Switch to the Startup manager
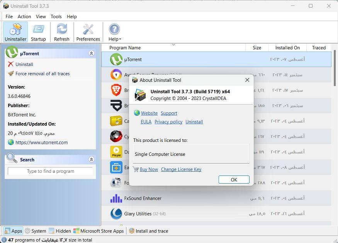Screen dimensions: 338x243 38,32
